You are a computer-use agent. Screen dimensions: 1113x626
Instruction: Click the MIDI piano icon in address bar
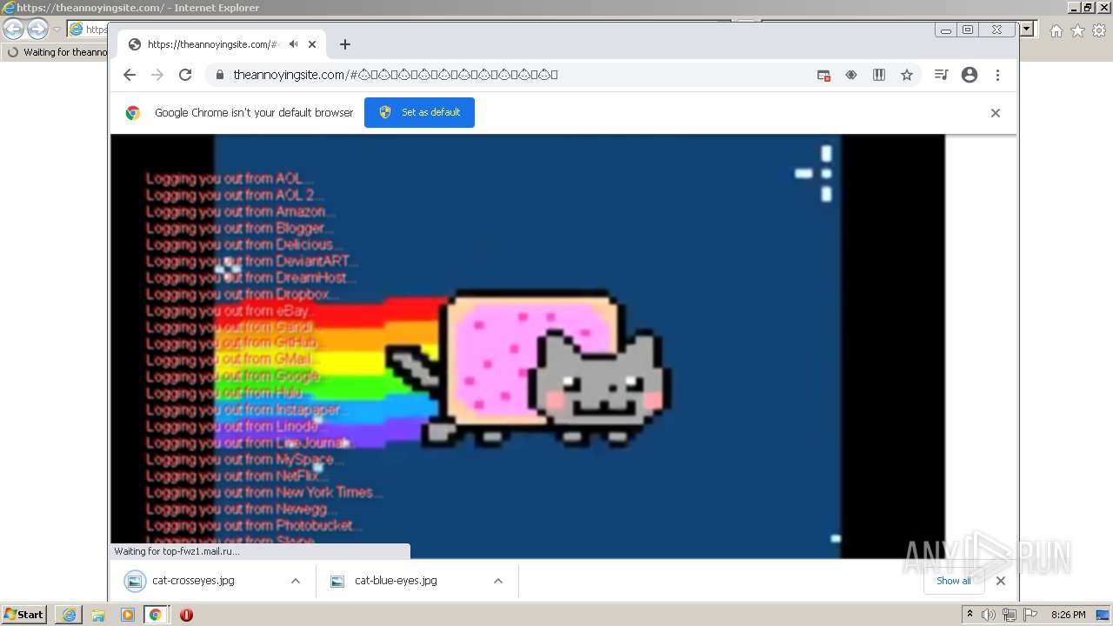click(879, 75)
